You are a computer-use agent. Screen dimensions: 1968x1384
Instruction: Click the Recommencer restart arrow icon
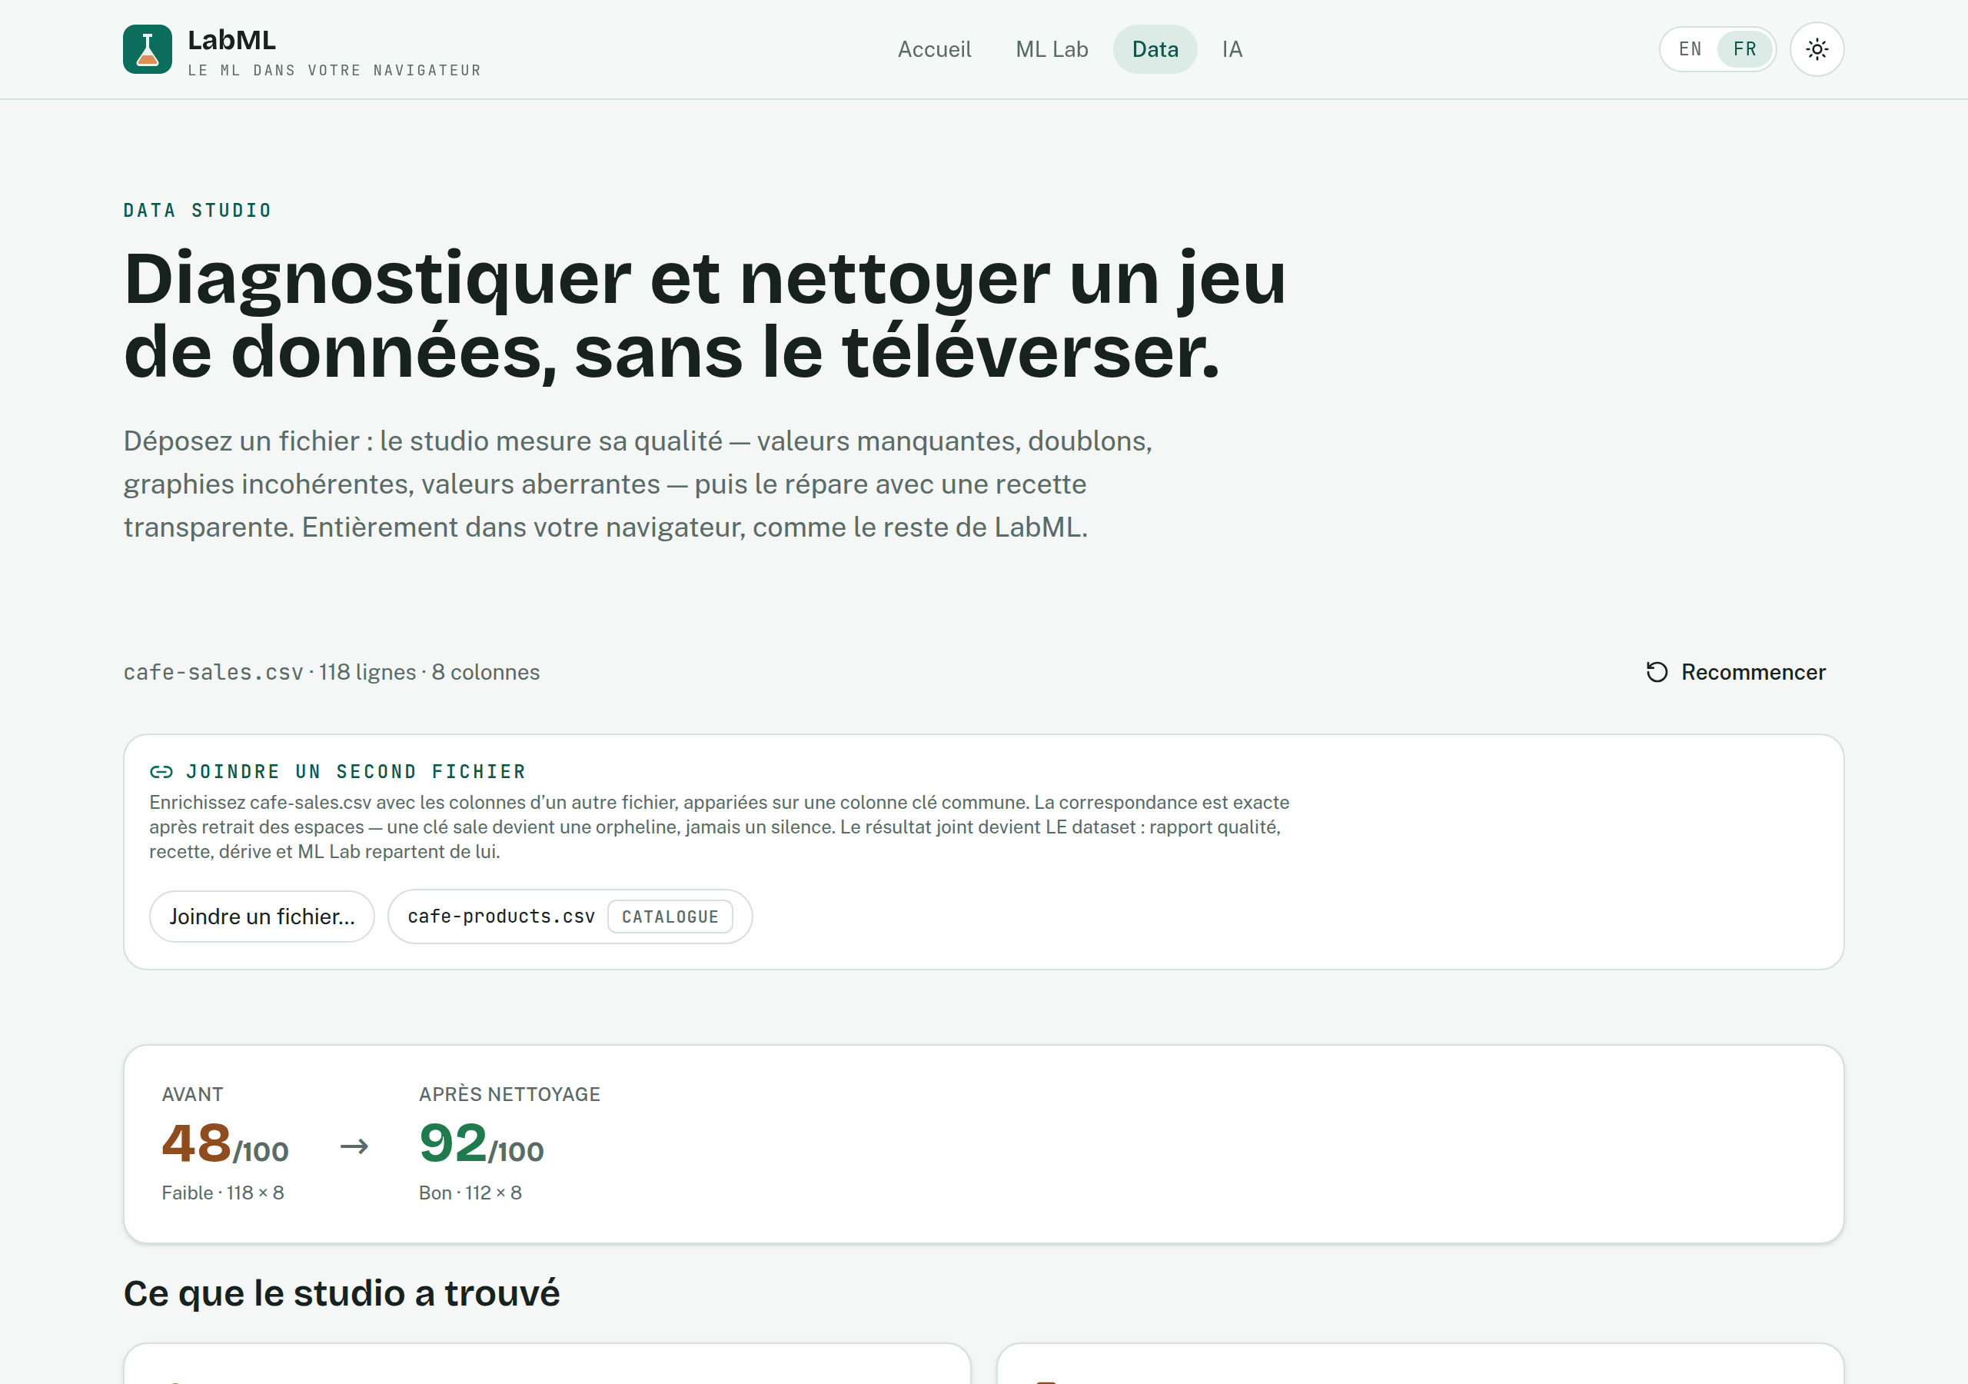[1656, 671]
